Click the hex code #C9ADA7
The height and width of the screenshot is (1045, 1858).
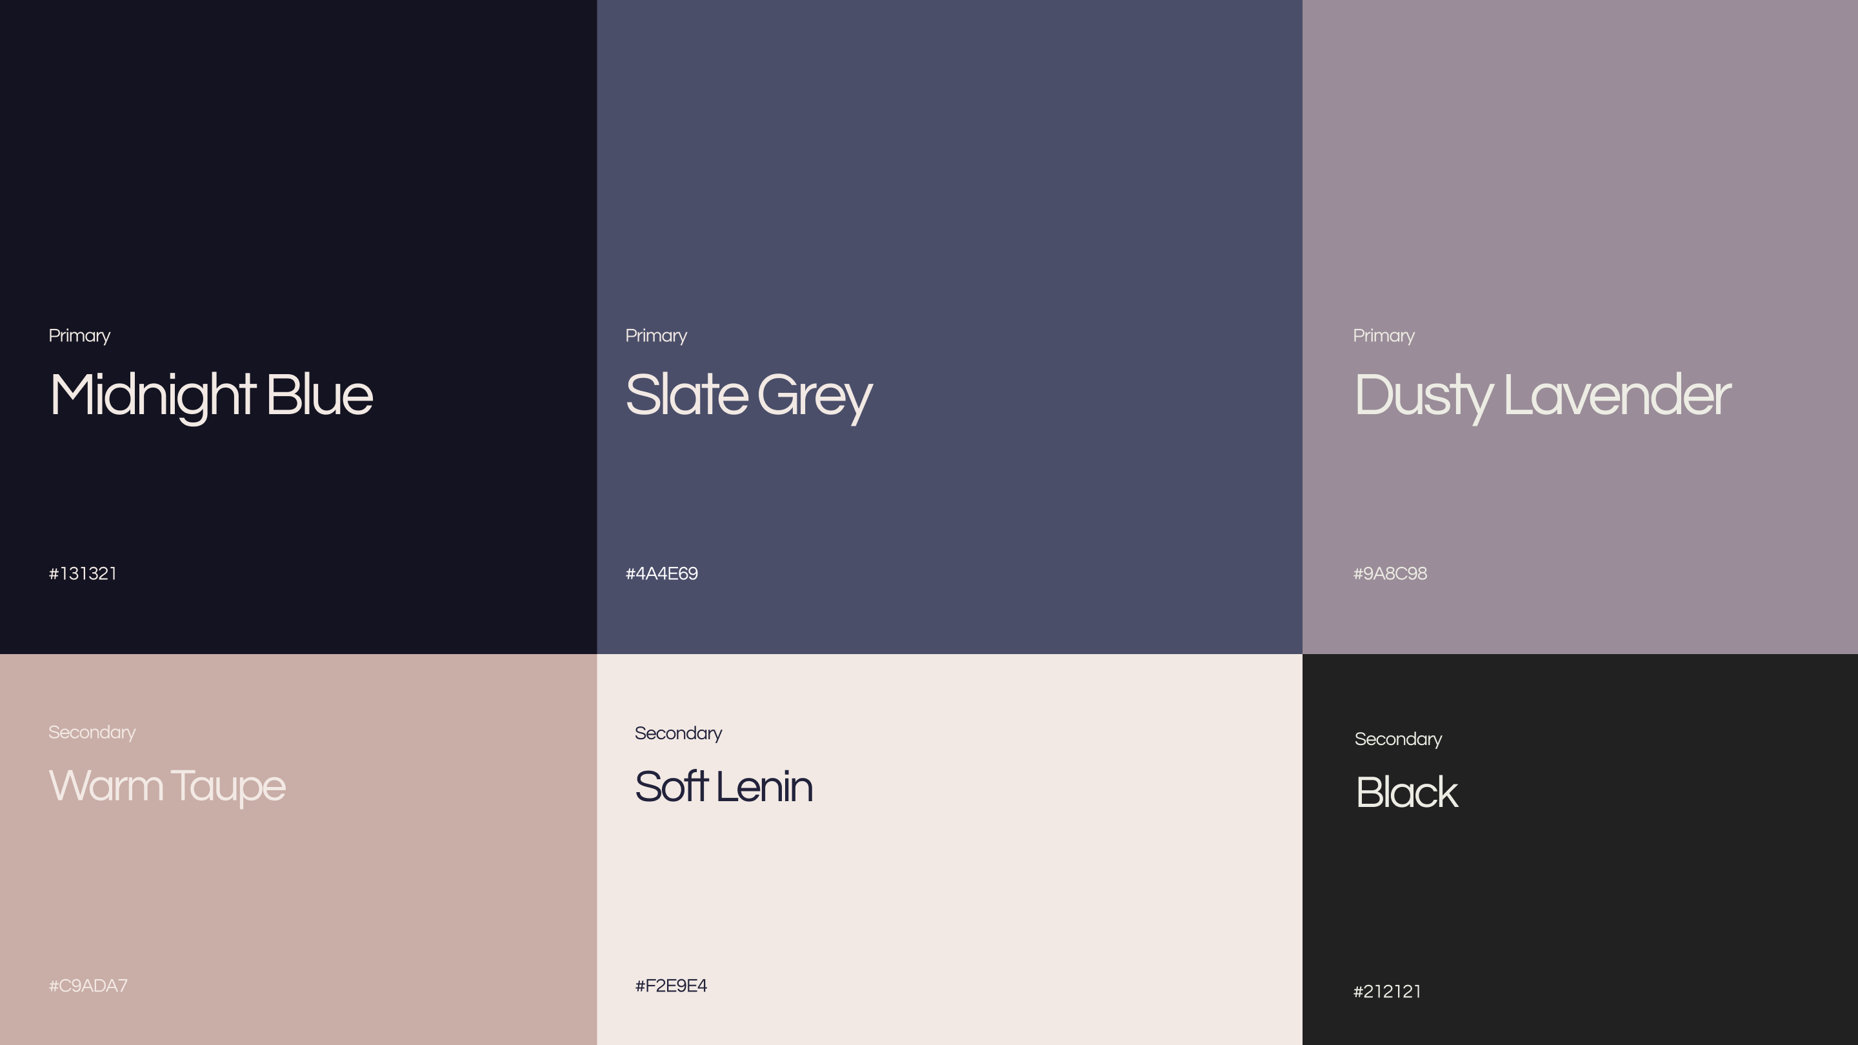pyautogui.click(x=88, y=986)
